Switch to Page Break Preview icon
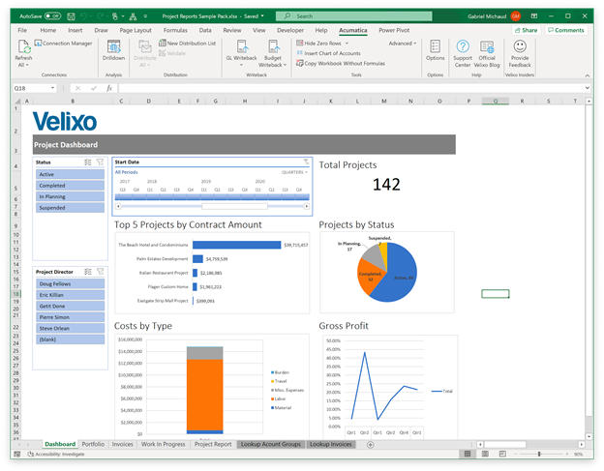This screenshot has width=604, height=471. point(502,454)
